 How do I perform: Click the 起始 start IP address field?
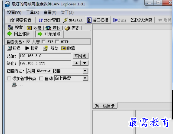45,56
